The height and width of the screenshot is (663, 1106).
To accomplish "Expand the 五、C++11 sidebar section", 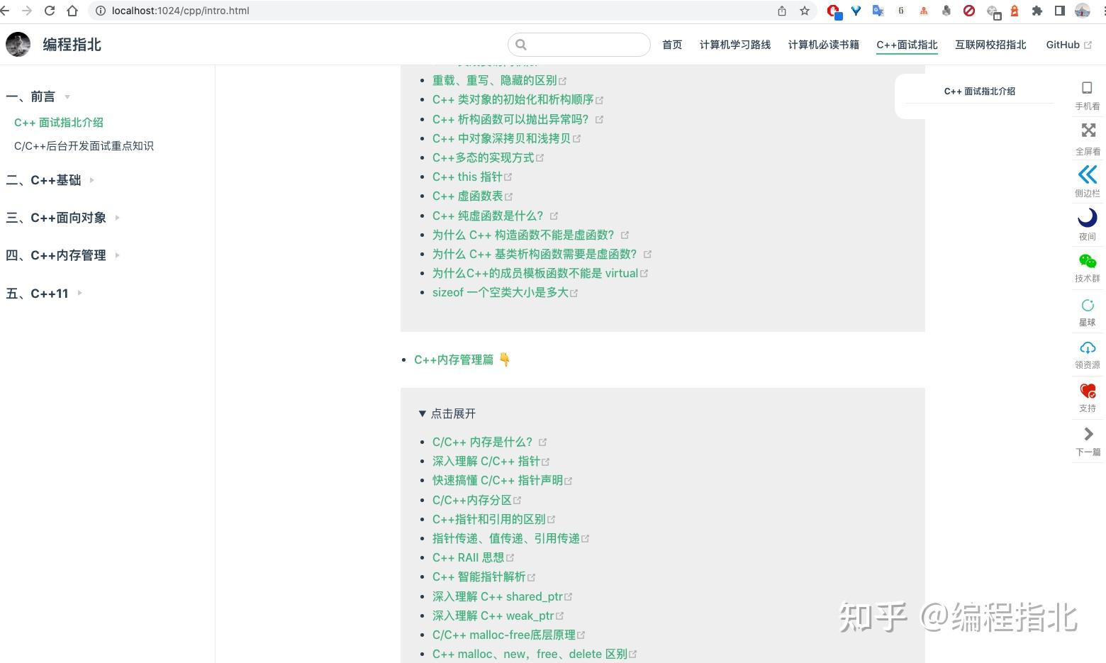I will [x=44, y=293].
